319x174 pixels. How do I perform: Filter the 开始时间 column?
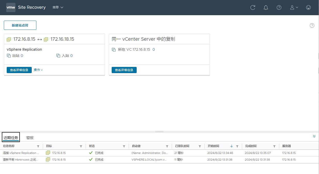pyautogui.click(x=237, y=146)
